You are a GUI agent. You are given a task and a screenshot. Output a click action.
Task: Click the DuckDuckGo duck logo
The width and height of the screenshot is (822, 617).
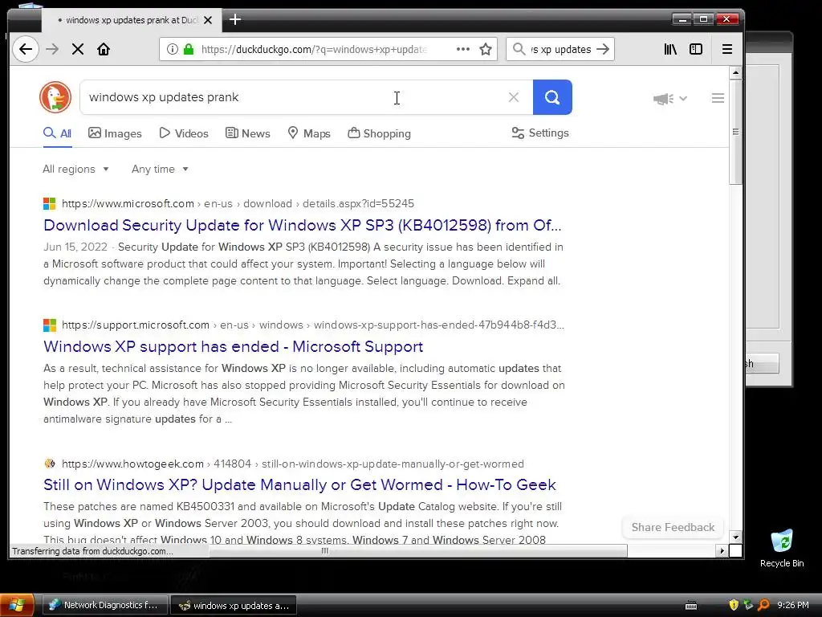(x=55, y=97)
